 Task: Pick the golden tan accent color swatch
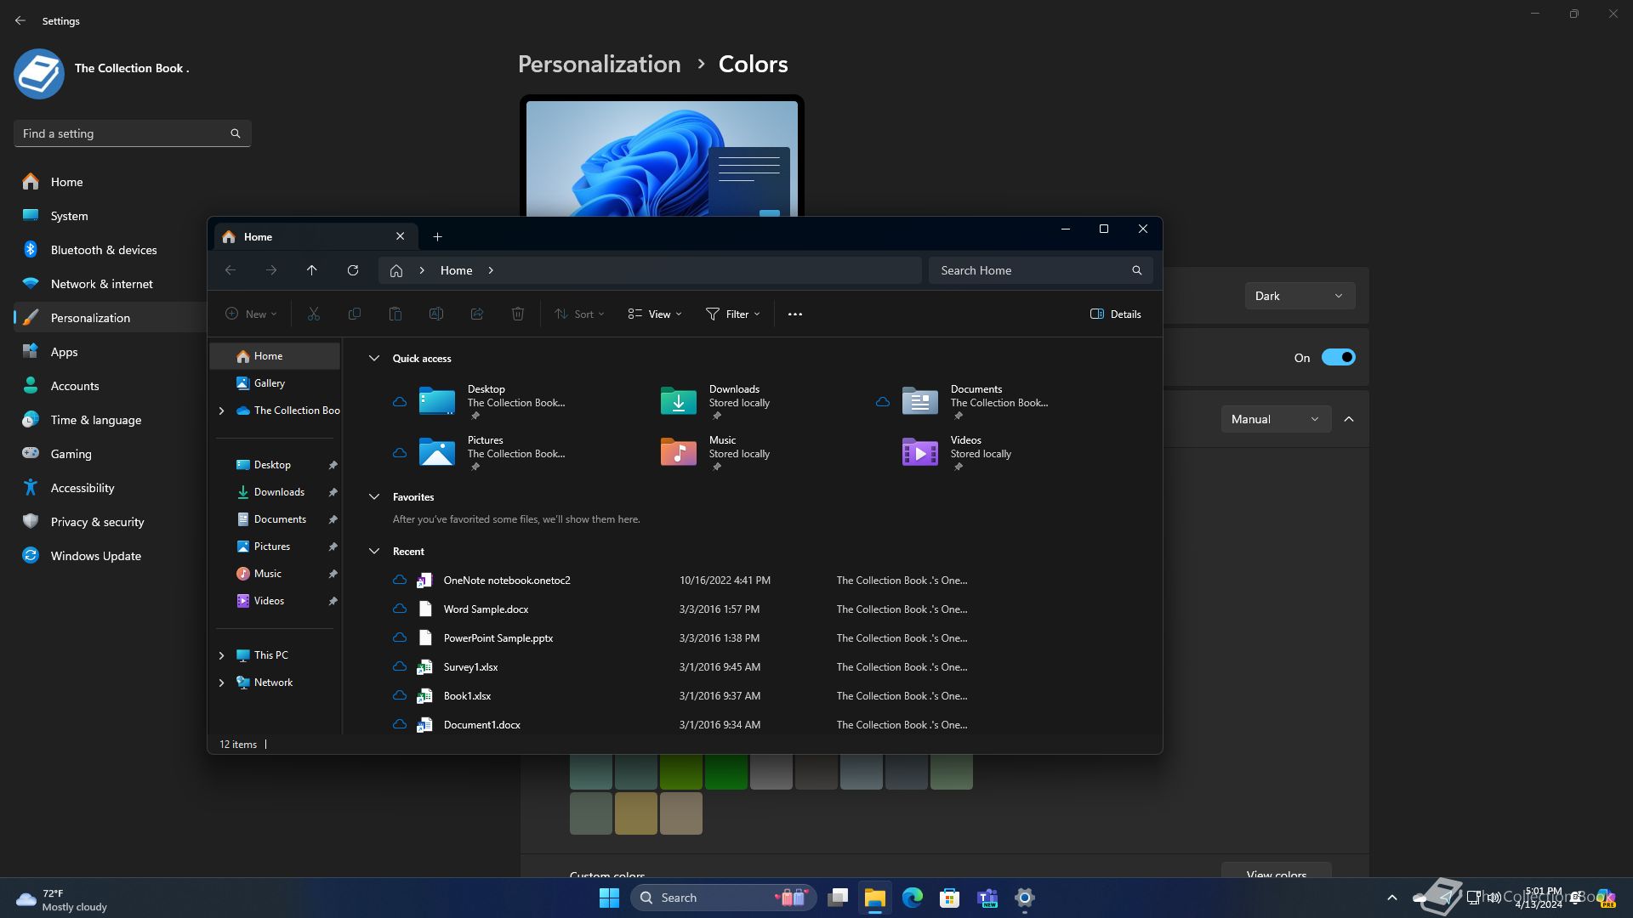(x=636, y=813)
